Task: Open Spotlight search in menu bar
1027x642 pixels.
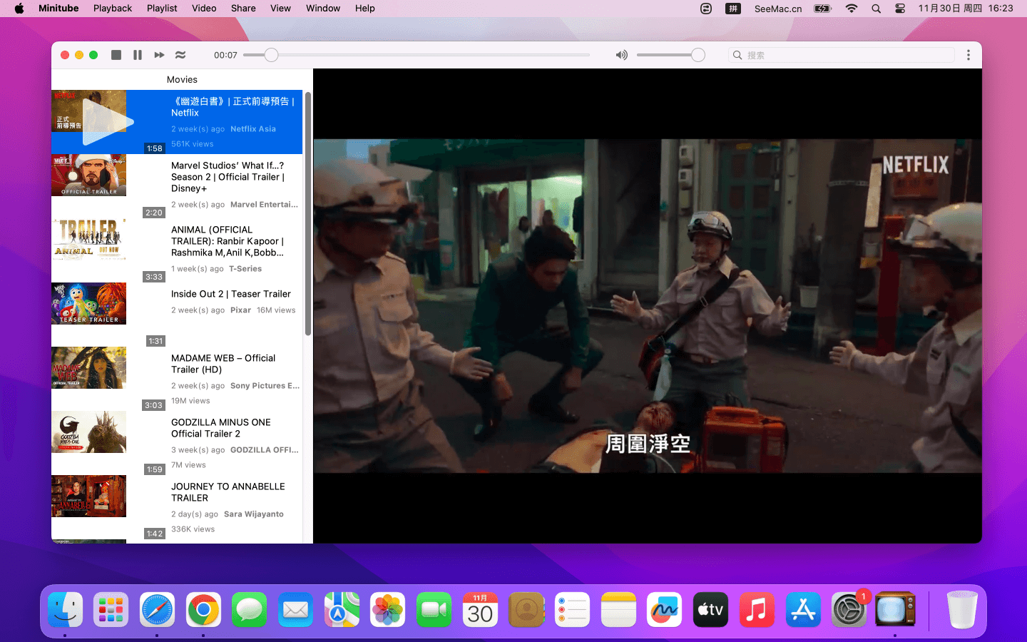Action: (876, 9)
